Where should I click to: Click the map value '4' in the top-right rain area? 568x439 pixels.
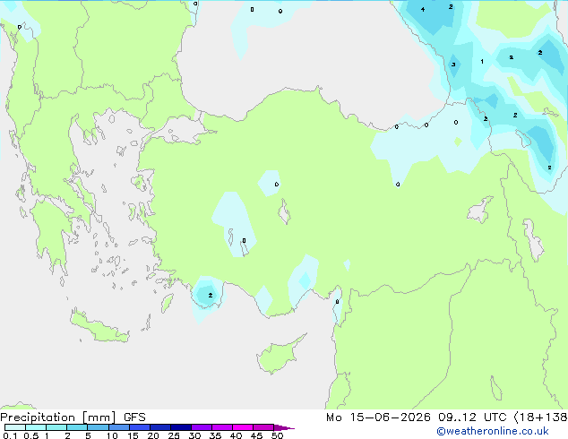pyautogui.click(x=423, y=9)
